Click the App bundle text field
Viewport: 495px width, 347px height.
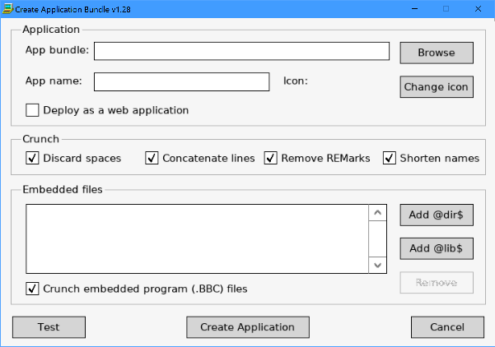tap(241, 52)
